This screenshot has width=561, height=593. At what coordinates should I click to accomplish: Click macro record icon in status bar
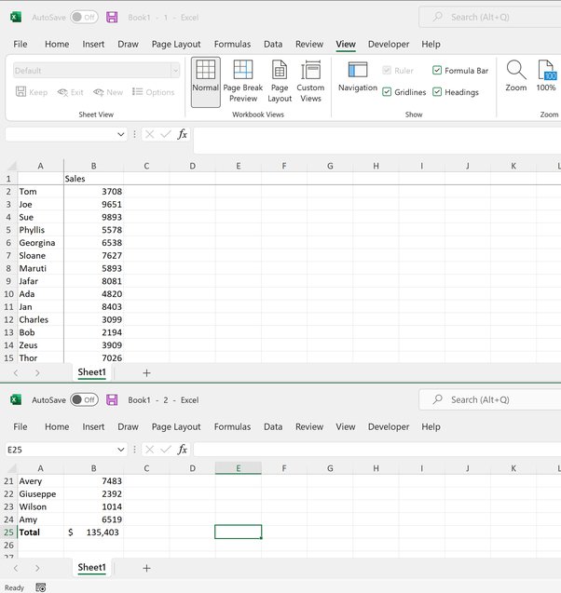[x=40, y=587]
